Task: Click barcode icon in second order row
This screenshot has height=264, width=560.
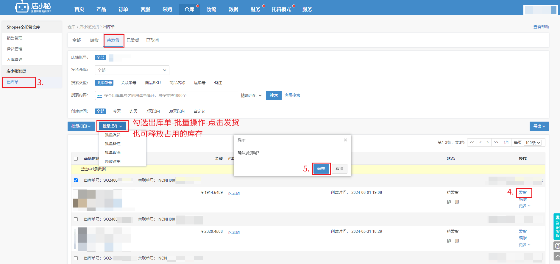Action: [457, 241]
